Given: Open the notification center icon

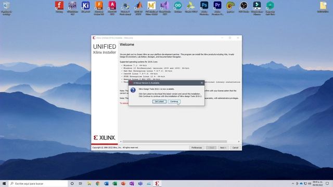Looking at the screenshot, I should 327,183.
